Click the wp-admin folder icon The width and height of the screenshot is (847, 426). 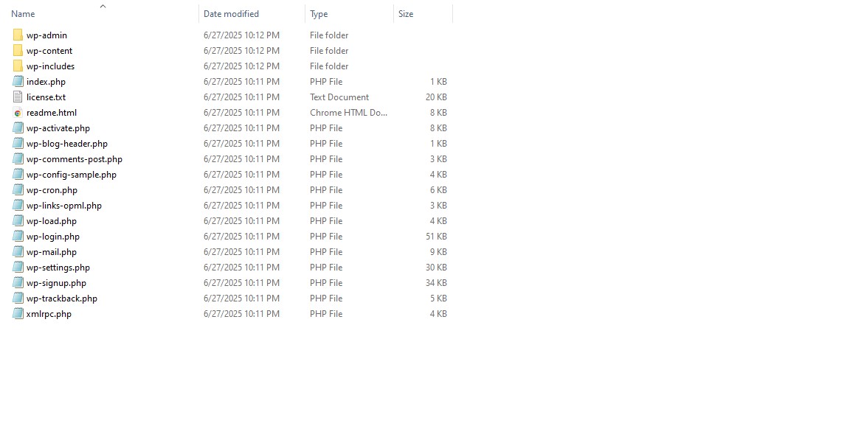click(x=18, y=35)
